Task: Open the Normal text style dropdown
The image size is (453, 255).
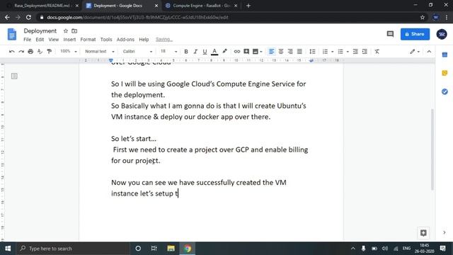Action: (x=99, y=51)
